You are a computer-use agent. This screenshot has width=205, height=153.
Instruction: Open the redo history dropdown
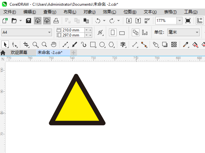(x=119, y=21)
